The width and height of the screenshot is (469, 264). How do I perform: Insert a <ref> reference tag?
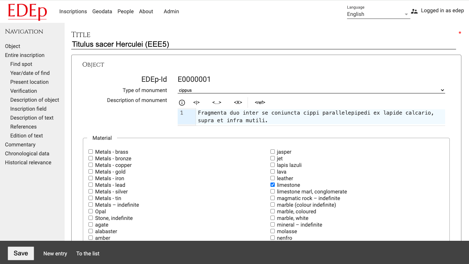pyautogui.click(x=260, y=103)
